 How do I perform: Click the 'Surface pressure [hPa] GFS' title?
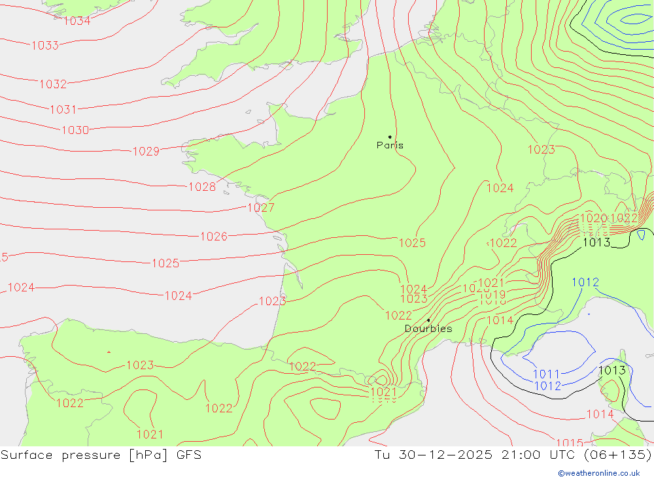tap(101, 455)
